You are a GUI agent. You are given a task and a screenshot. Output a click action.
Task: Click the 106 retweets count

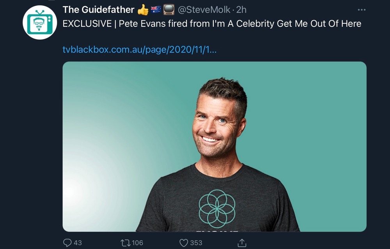tap(138, 243)
